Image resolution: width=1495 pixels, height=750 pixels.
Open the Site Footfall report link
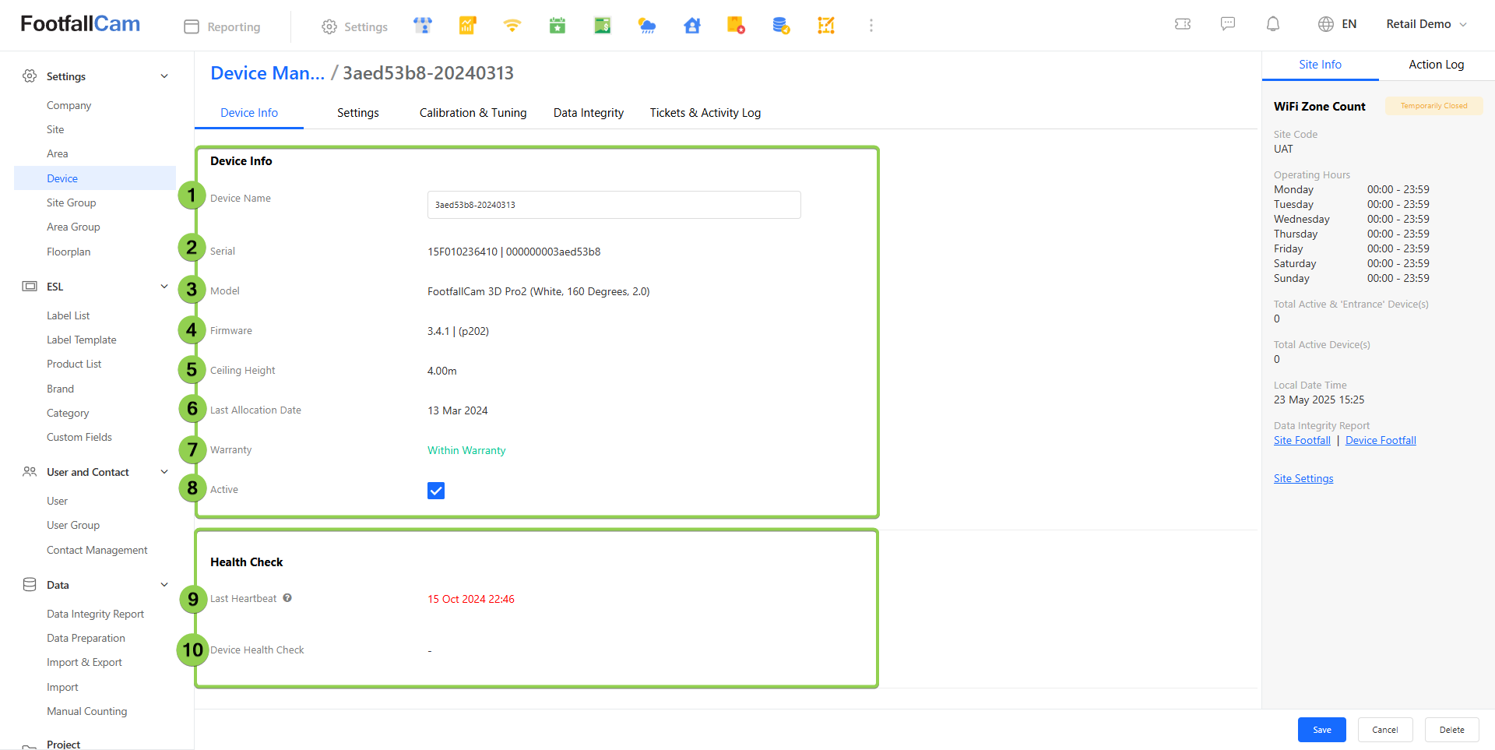click(1302, 440)
